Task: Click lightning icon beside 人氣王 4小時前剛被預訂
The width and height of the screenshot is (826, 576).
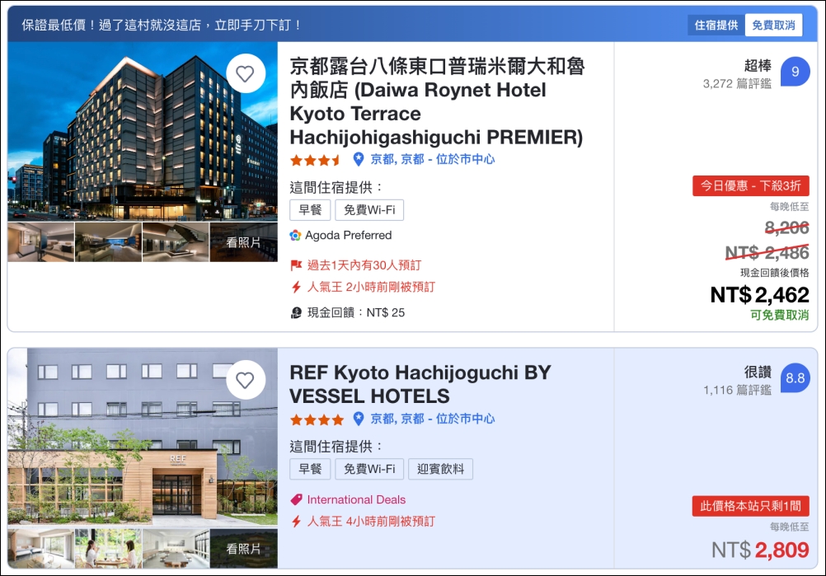Action: coord(296,522)
